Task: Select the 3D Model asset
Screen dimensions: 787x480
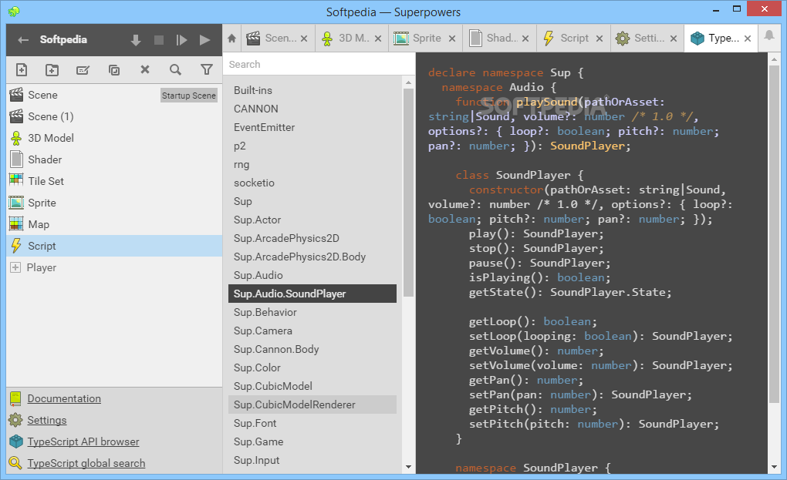Action: (x=114, y=138)
